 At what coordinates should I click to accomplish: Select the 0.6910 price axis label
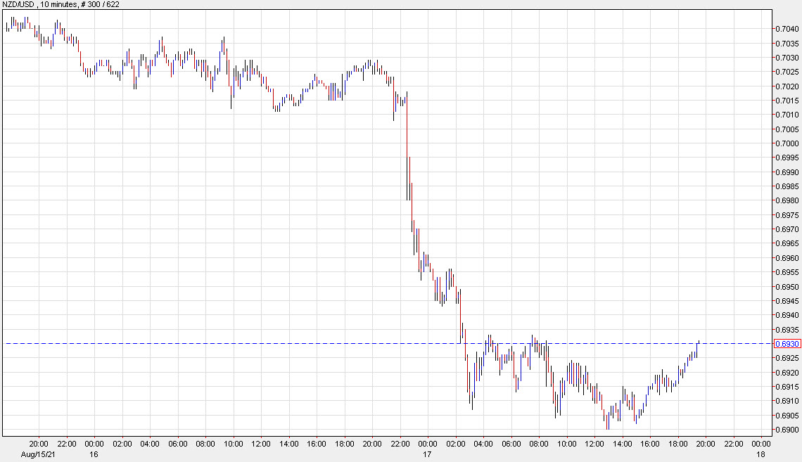tap(787, 402)
